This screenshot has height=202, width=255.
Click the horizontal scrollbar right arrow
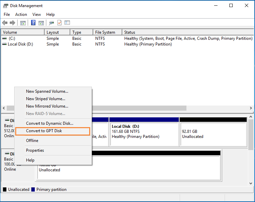point(251,108)
